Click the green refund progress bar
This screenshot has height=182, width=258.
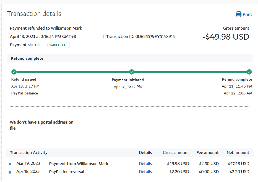click(x=72, y=72)
